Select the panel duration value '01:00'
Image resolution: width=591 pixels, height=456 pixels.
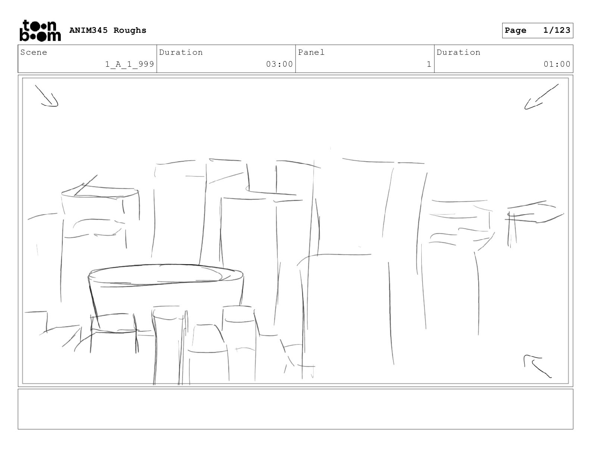coord(557,64)
